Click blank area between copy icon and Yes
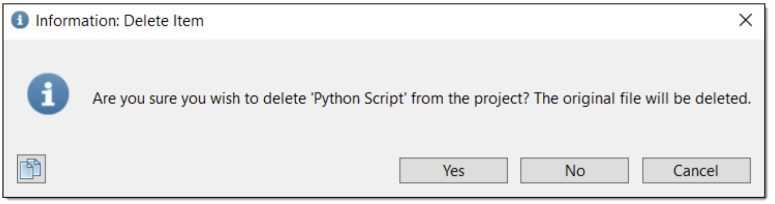Viewport: 775px width, 204px height. tap(222, 170)
